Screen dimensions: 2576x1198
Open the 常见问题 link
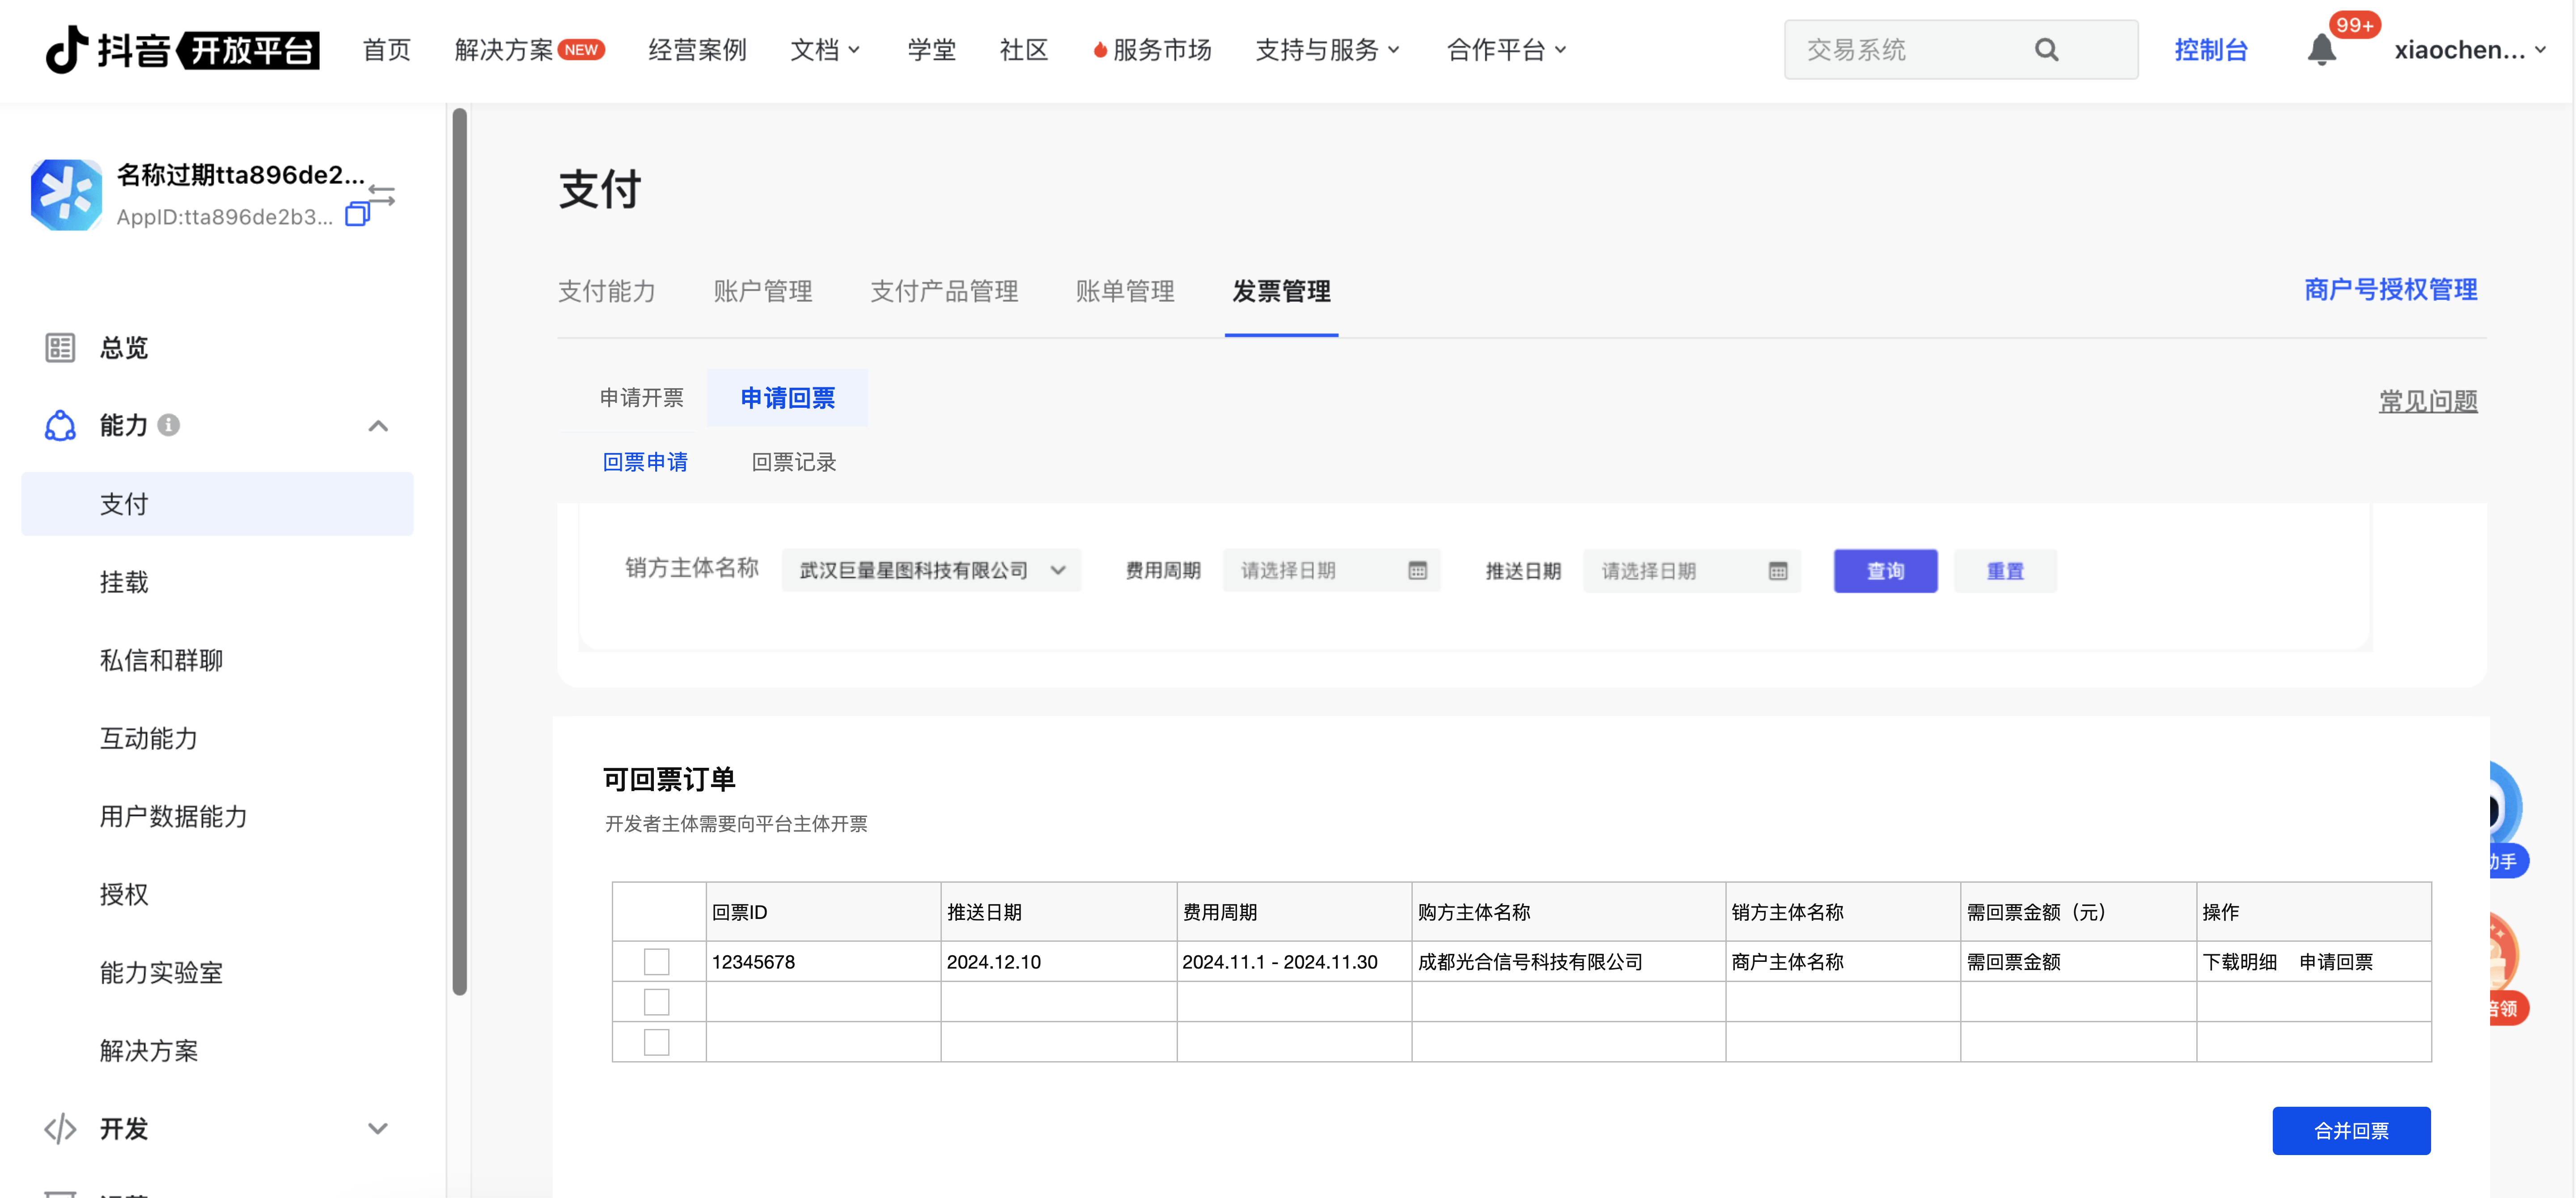(2428, 401)
